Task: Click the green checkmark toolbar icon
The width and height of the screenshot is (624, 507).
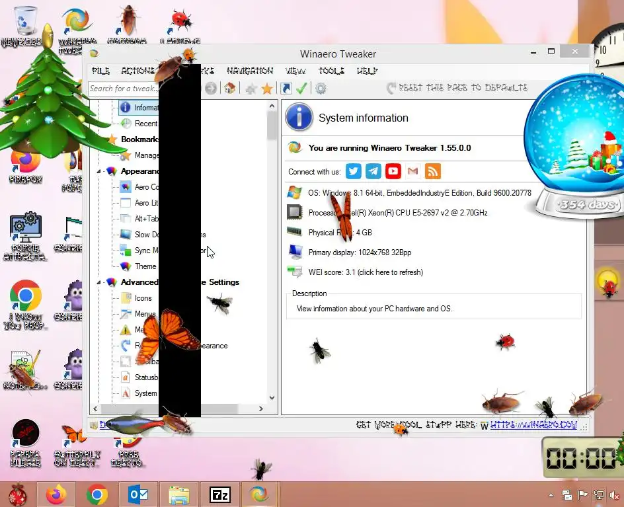Action: (x=301, y=88)
